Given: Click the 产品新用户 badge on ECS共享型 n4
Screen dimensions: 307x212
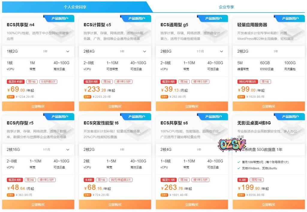Looking at the screenshot, I should point(60,18).
